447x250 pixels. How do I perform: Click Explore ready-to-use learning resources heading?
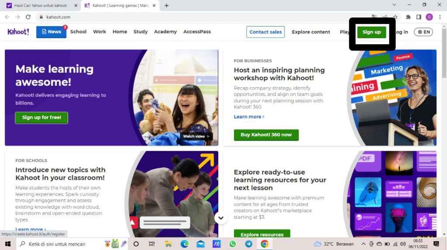[x=280, y=180]
